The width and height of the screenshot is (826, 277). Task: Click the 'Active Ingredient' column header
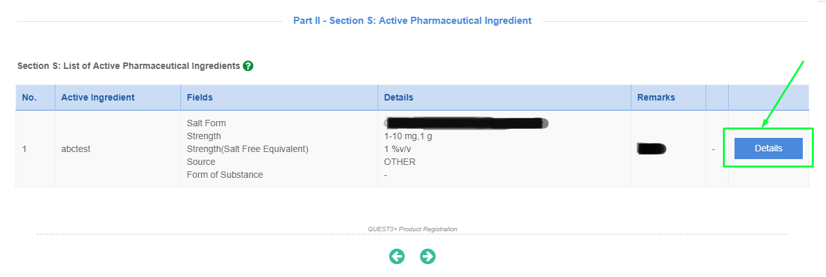click(x=98, y=97)
